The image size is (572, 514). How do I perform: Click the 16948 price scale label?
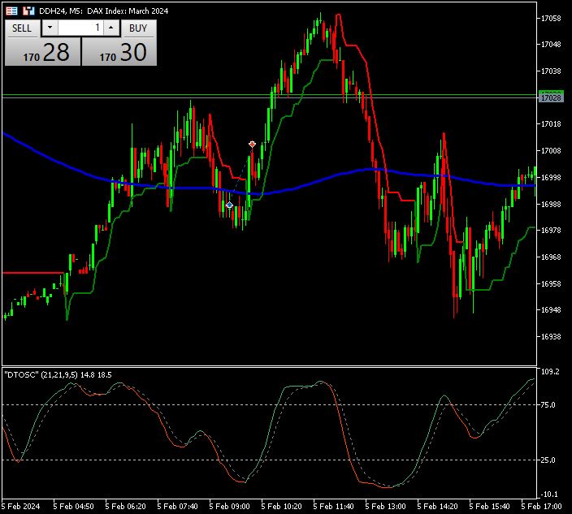pyautogui.click(x=551, y=310)
